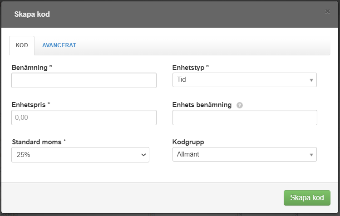Click the Enhetstyp field label
The height and width of the screenshot is (216, 340).
click(190, 67)
